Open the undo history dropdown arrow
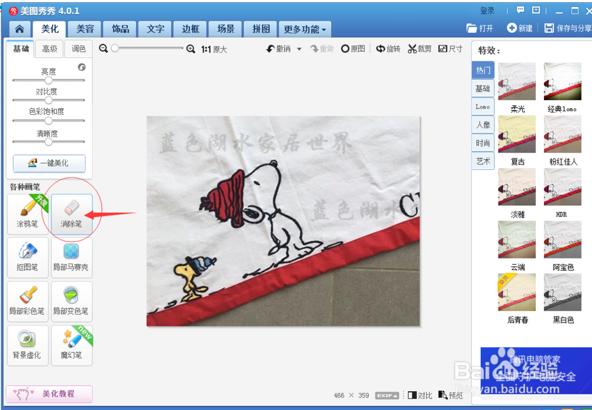 [x=299, y=49]
